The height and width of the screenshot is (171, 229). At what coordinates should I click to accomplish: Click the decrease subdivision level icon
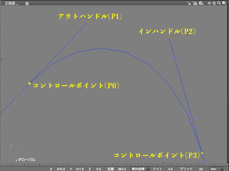coord(189,3)
